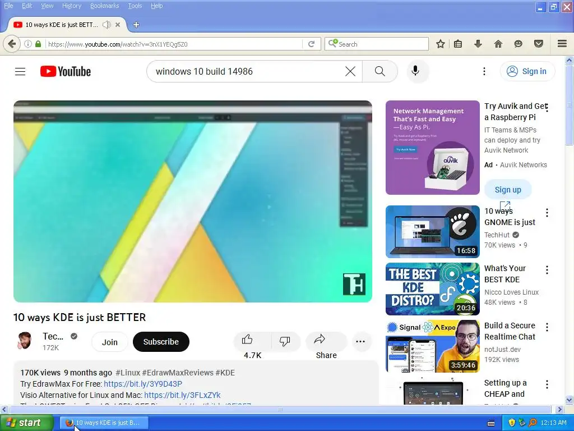
Task: Click the Firefox Search box
Action: (x=376, y=44)
